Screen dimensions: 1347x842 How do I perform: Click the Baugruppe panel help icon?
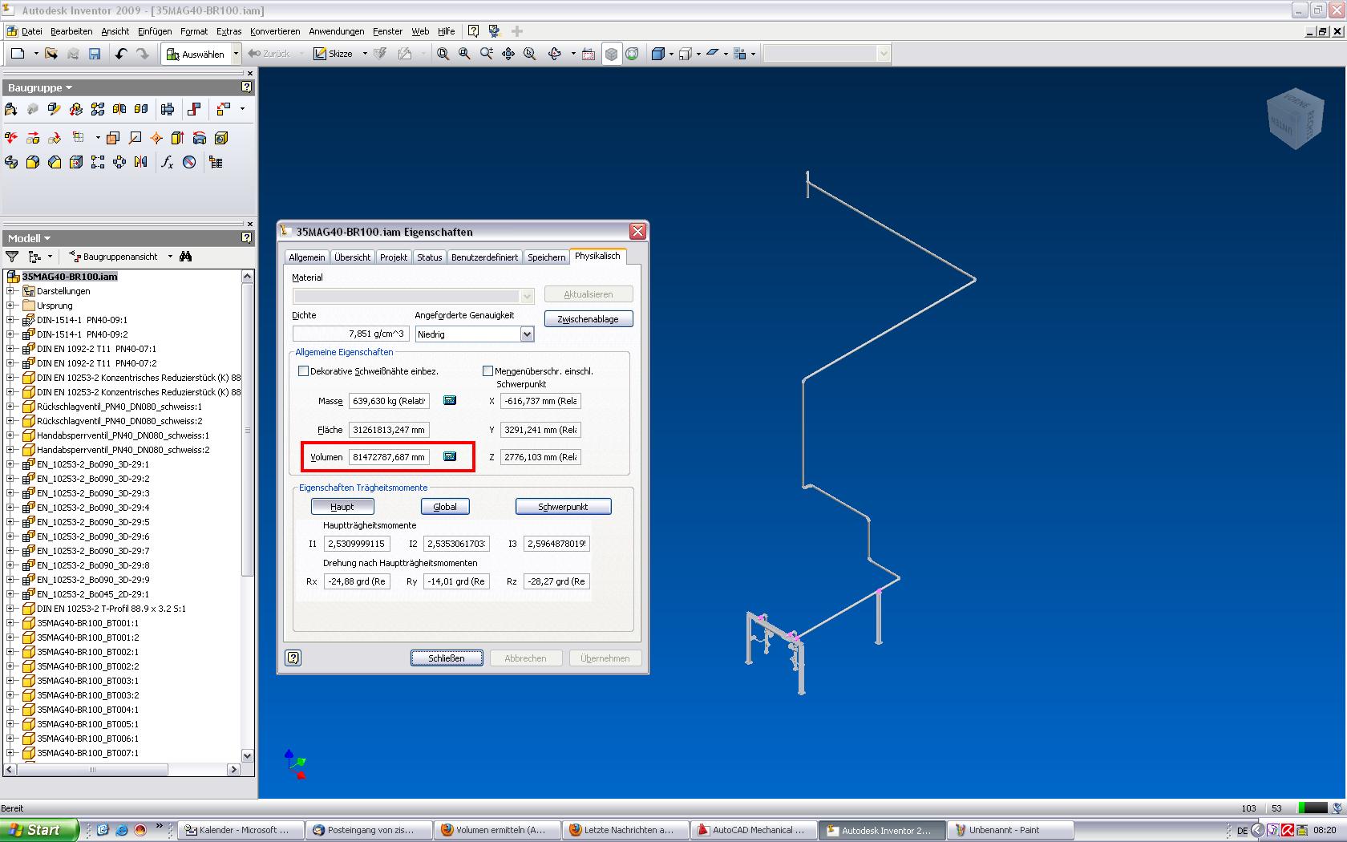pyautogui.click(x=247, y=87)
